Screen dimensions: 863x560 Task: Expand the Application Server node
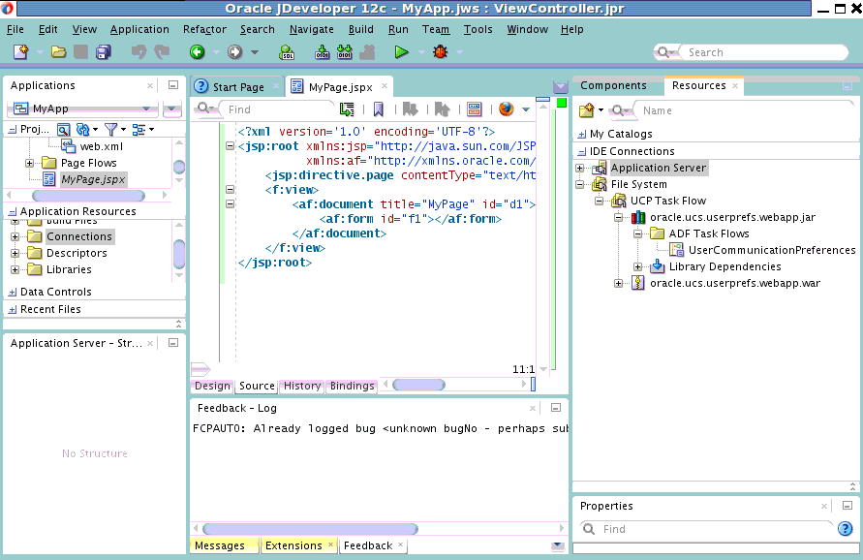click(579, 168)
